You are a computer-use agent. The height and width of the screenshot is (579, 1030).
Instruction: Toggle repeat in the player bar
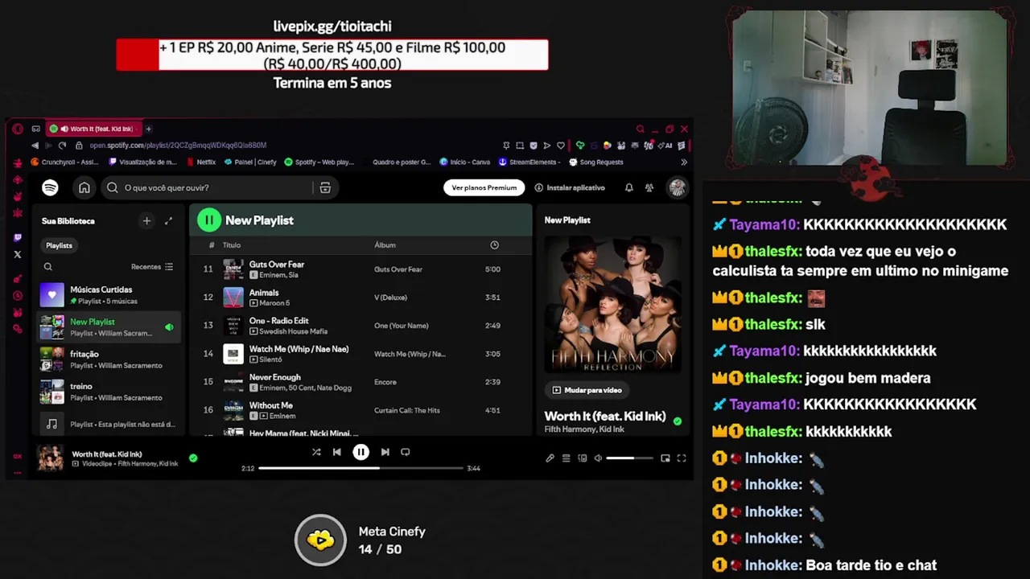[406, 452]
